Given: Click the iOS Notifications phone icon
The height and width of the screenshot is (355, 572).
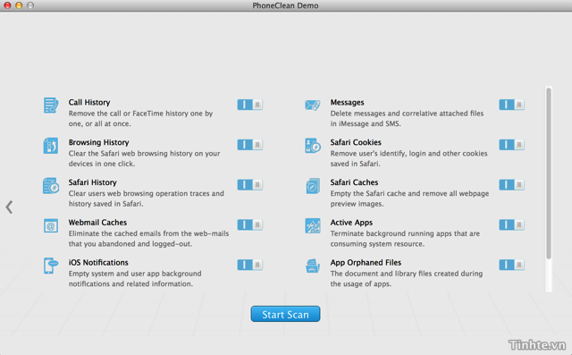Looking at the screenshot, I should pyautogui.click(x=51, y=266).
